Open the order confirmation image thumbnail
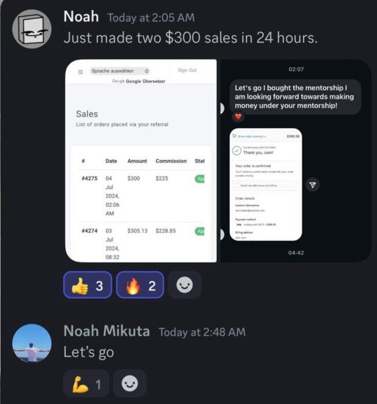The height and width of the screenshot is (404, 377). [x=266, y=184]
